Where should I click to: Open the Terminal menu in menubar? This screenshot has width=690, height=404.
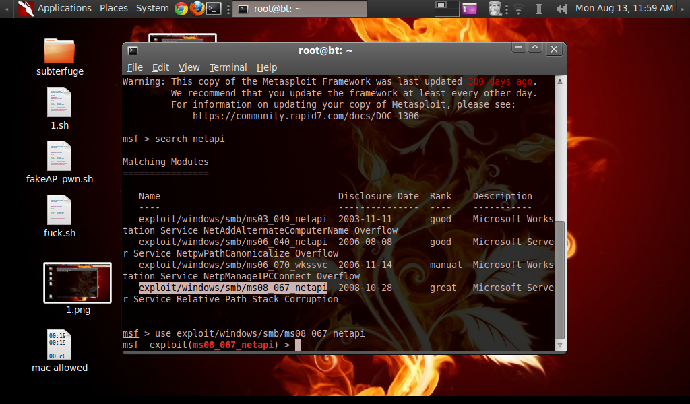tap(228, 67)
